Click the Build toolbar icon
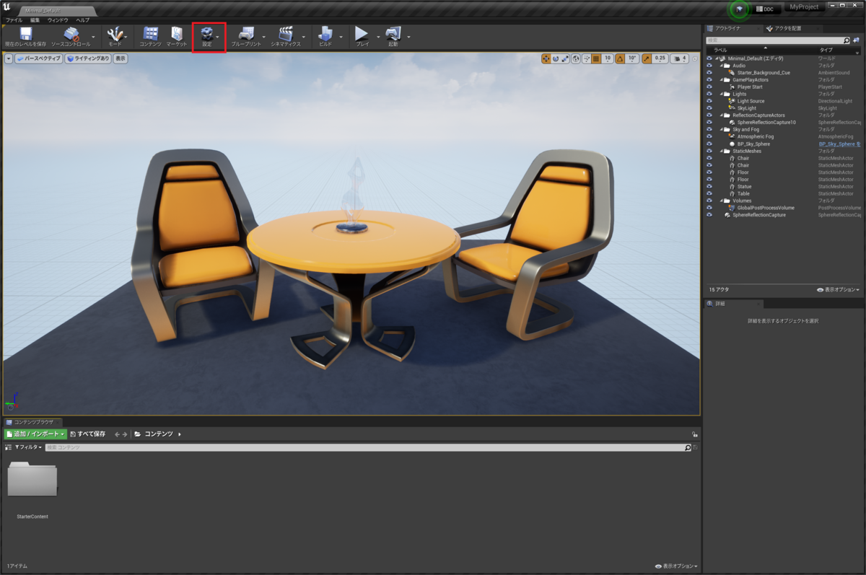 (x=326, y=34)
